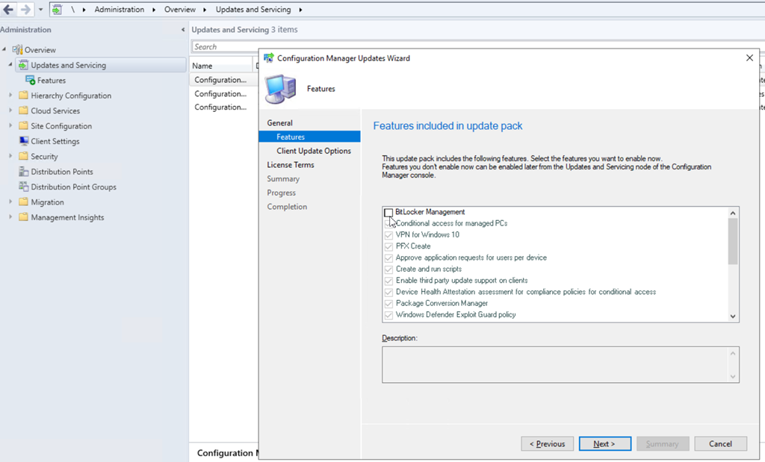Collapse the Overview tree node
The height and width of the screenshot is (462, 765).
point(4,49)
